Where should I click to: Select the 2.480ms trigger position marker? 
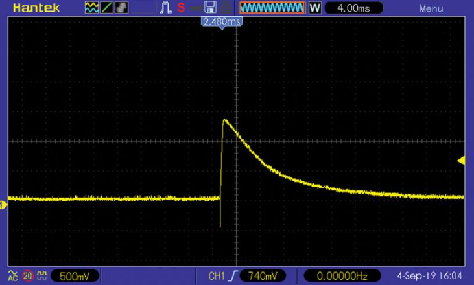pyautogui.click(x=222, y=21)
